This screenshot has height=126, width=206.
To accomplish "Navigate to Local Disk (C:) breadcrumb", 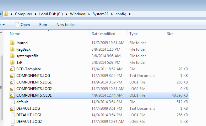I will [51, 14].
